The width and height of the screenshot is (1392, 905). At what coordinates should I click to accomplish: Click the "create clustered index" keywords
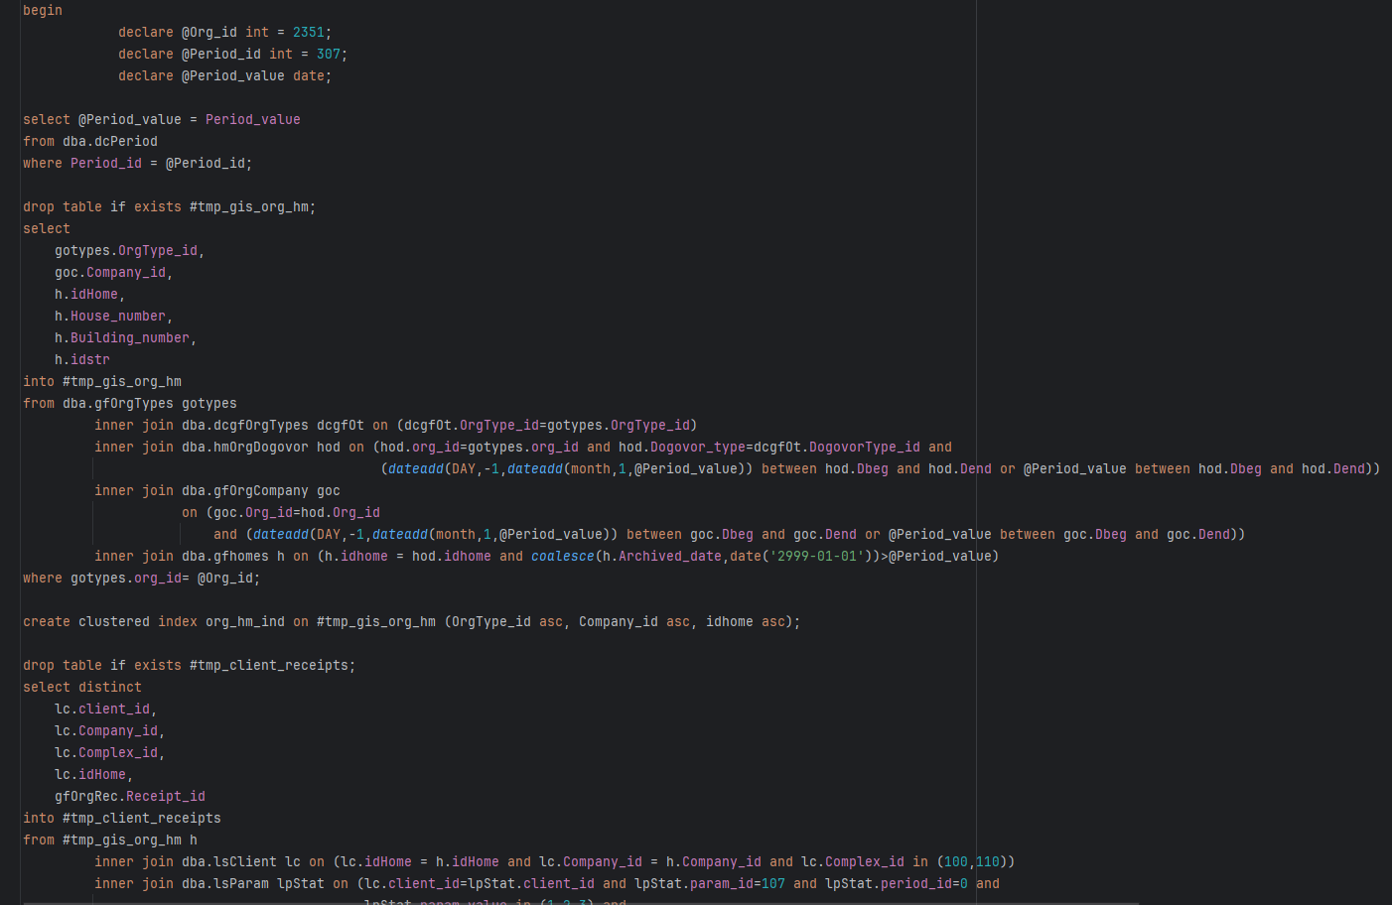110,622
